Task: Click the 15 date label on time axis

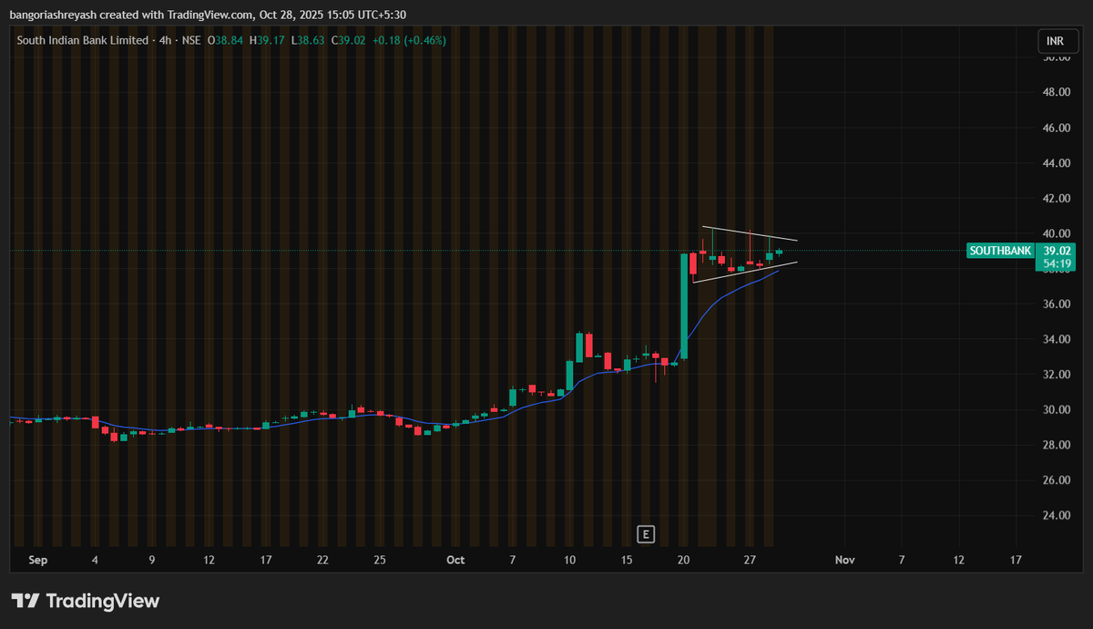Action: (627, 560)
